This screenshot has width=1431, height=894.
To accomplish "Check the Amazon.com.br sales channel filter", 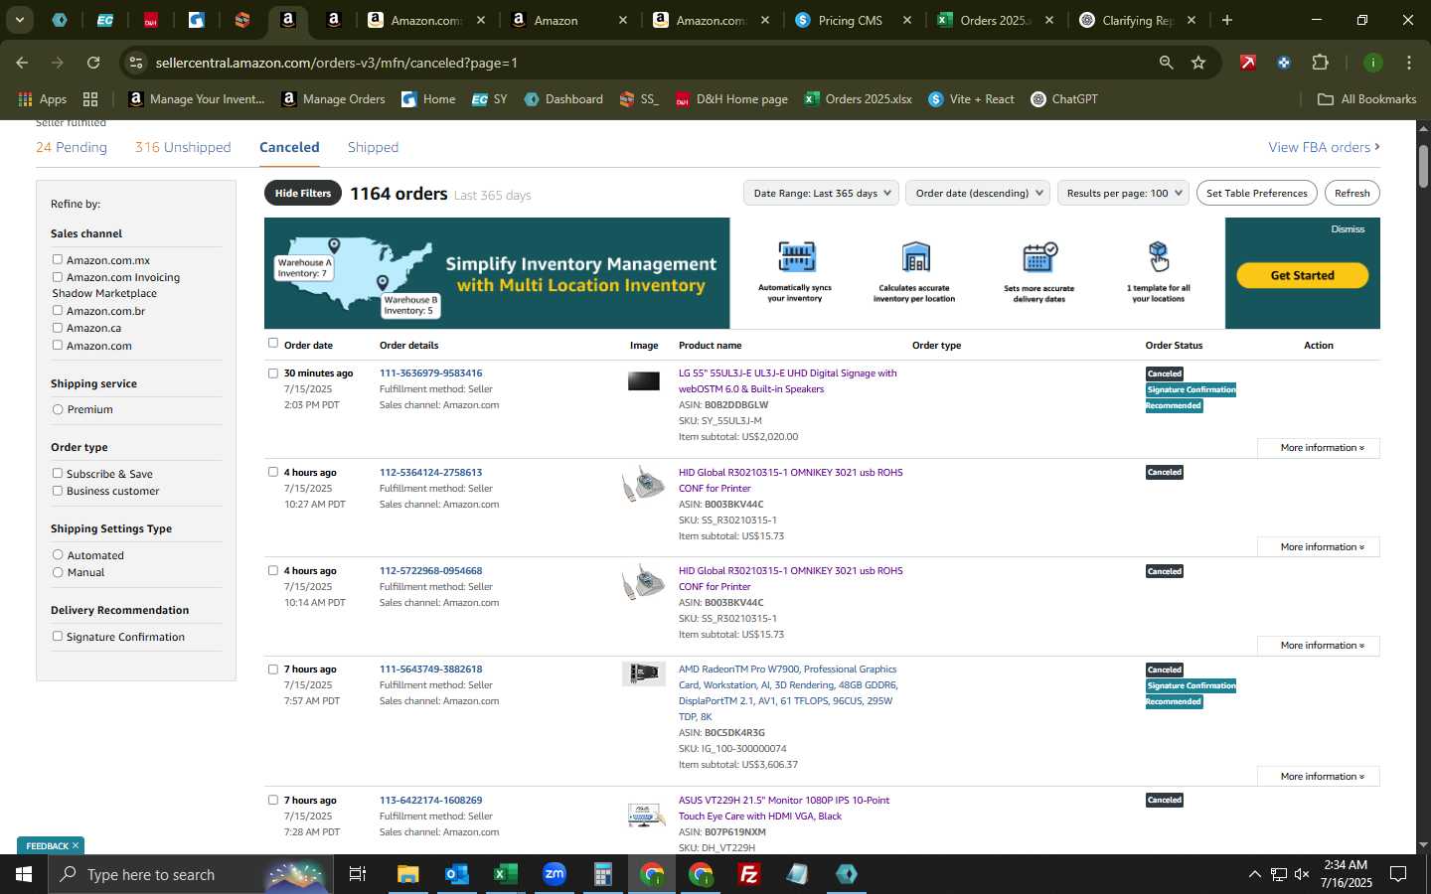I will point(58,310).
